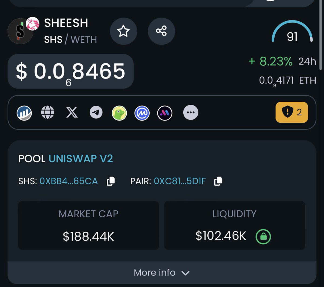Click the liquidity lock icon
The width and height of the screenshot is (324, 287).
[263, 237]
